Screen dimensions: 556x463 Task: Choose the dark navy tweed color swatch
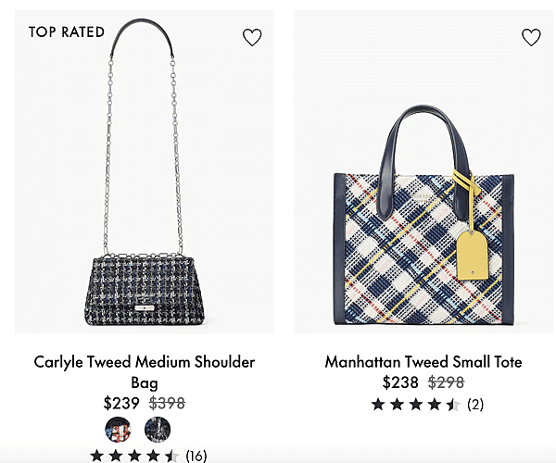(158, 429)
